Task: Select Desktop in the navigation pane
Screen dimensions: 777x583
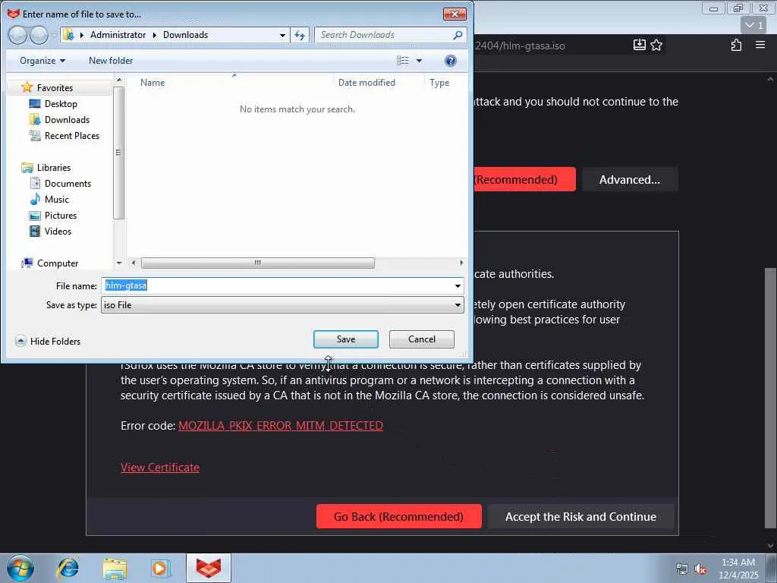Action: pyautogui.click(x=61, y=103)
